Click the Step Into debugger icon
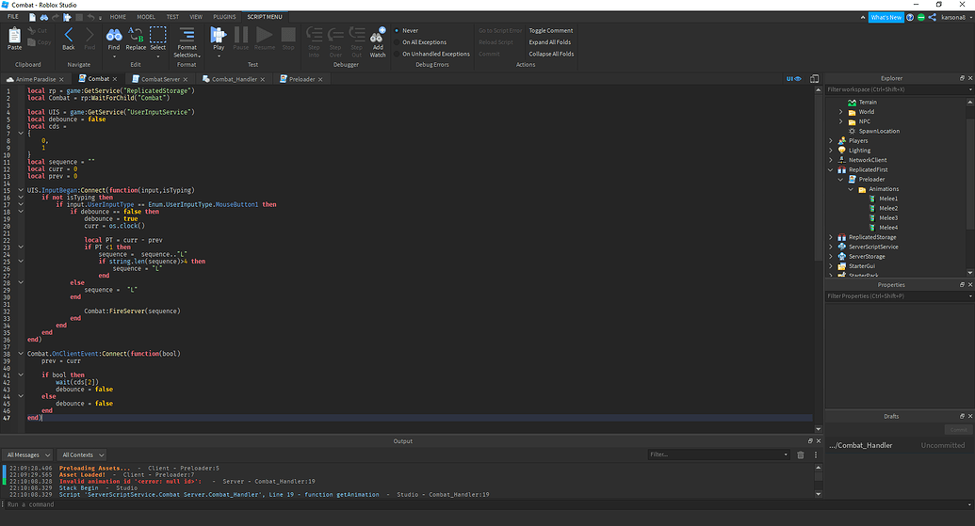 tap(315, 34)
